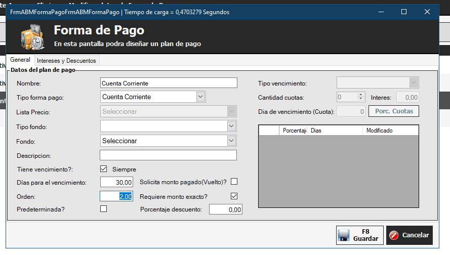Viewport: 450px width, 255px height.
Task: Click the Nombre text field
Action: click(169, 83)
